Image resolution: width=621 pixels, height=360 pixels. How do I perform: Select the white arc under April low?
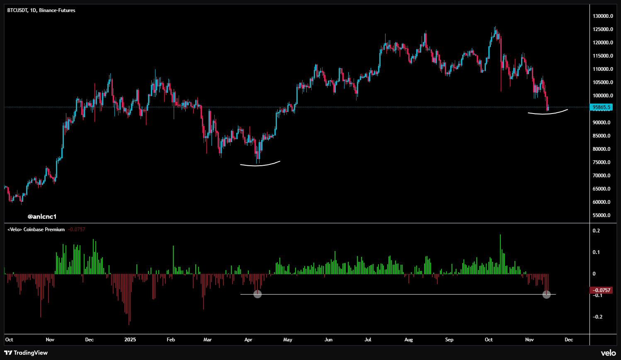tap(260, 165)
